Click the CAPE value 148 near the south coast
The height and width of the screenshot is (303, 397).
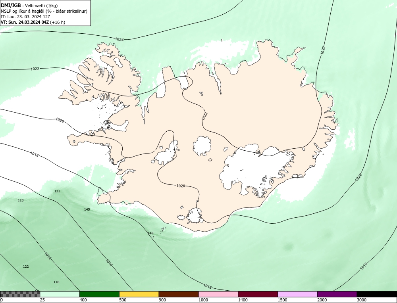click(x=150, y=233)
